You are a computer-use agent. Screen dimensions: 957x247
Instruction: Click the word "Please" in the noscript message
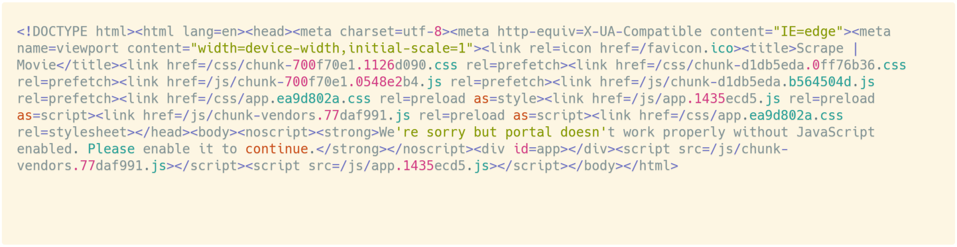click(111, 150)
